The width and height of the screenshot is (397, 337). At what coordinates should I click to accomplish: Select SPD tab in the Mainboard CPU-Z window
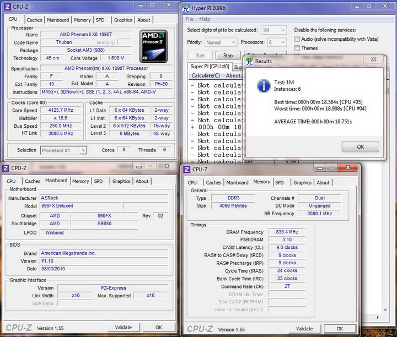[99, 181]
